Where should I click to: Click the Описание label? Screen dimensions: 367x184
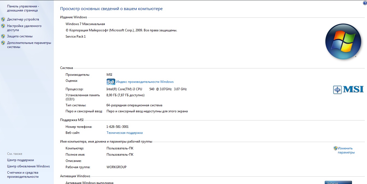tap(74, 161)
